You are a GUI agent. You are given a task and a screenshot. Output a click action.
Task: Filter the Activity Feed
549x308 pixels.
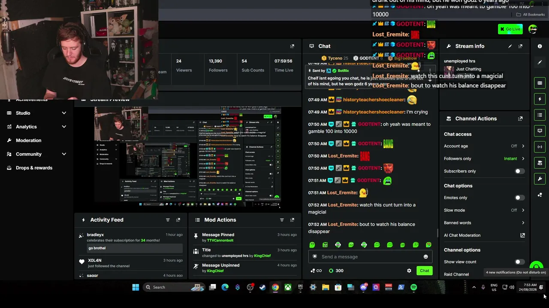click(x=168, y=220)
